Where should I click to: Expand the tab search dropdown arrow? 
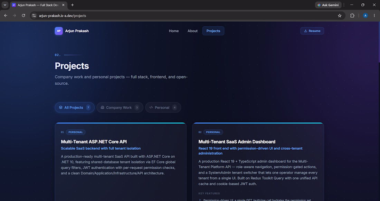point(5,5)
